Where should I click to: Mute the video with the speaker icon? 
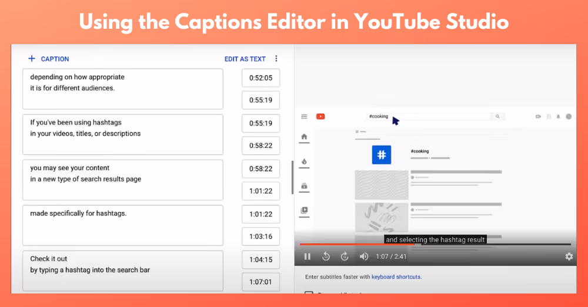coord(364,257)
